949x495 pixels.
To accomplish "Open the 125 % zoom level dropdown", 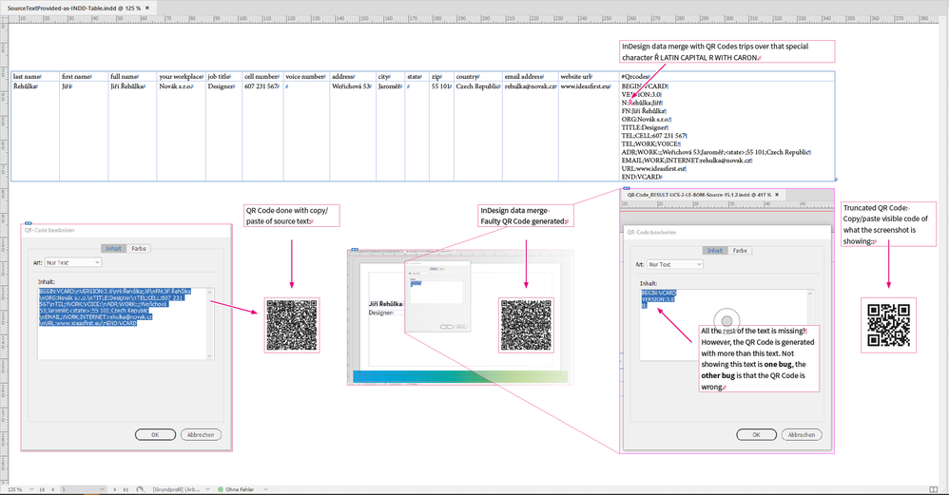I will 31,489.
